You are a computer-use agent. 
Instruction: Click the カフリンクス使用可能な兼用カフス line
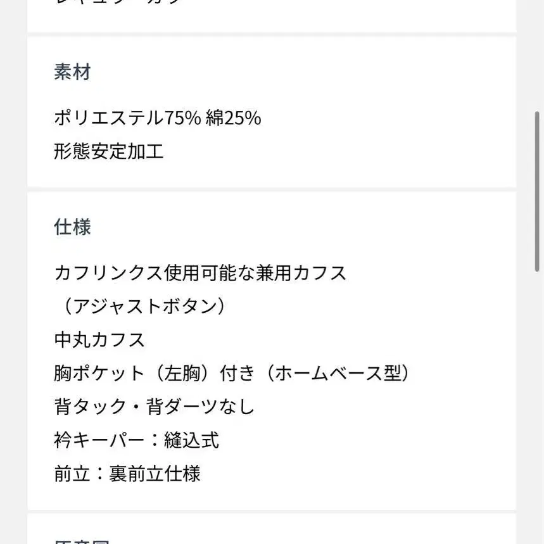(x=200, y=273)
